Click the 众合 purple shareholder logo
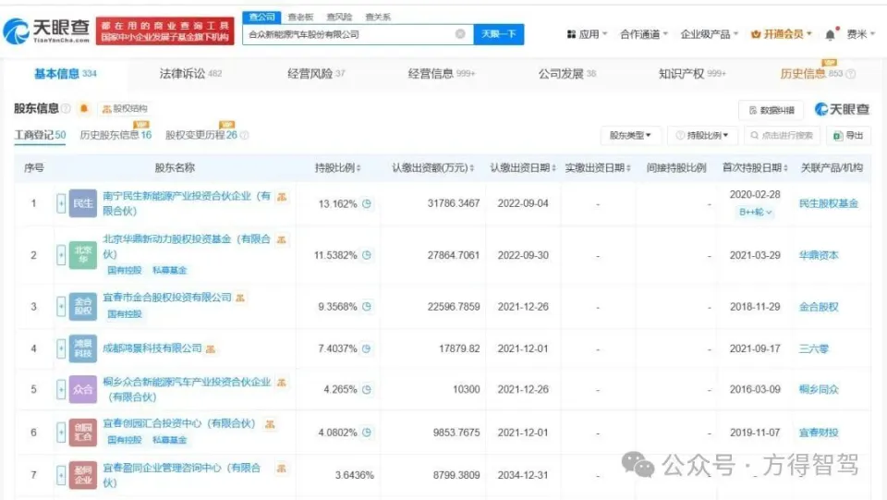The width and height of the screenshot is (887, 500). pos(82,389)
